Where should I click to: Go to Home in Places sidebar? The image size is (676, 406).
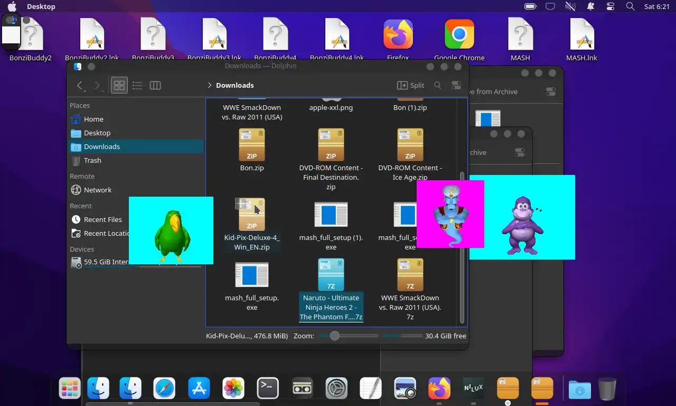pos(136,119)
